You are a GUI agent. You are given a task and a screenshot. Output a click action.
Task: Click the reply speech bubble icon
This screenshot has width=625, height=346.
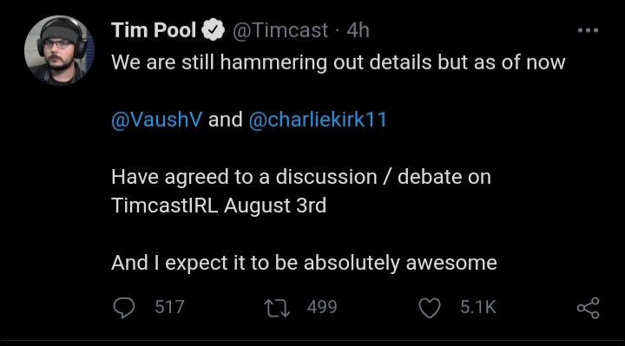pos(124,307)
